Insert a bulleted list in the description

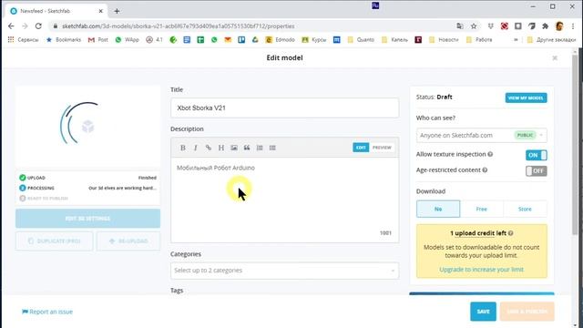272,148
